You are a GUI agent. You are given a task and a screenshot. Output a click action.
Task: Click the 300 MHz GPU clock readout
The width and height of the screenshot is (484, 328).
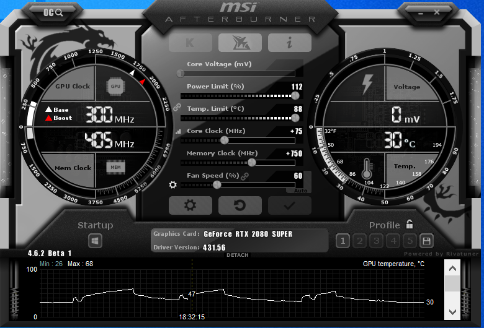pyautogui.click(x=110, y=114)
